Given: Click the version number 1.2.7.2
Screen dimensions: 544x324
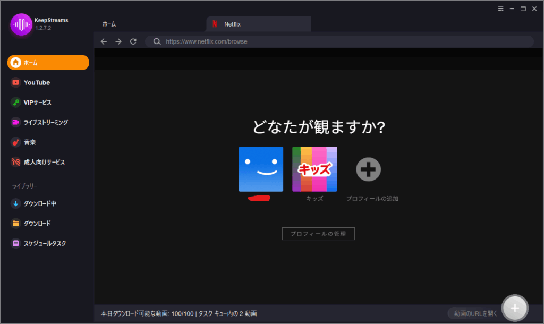Looking at the screenshot, I should tap(43, 28).
